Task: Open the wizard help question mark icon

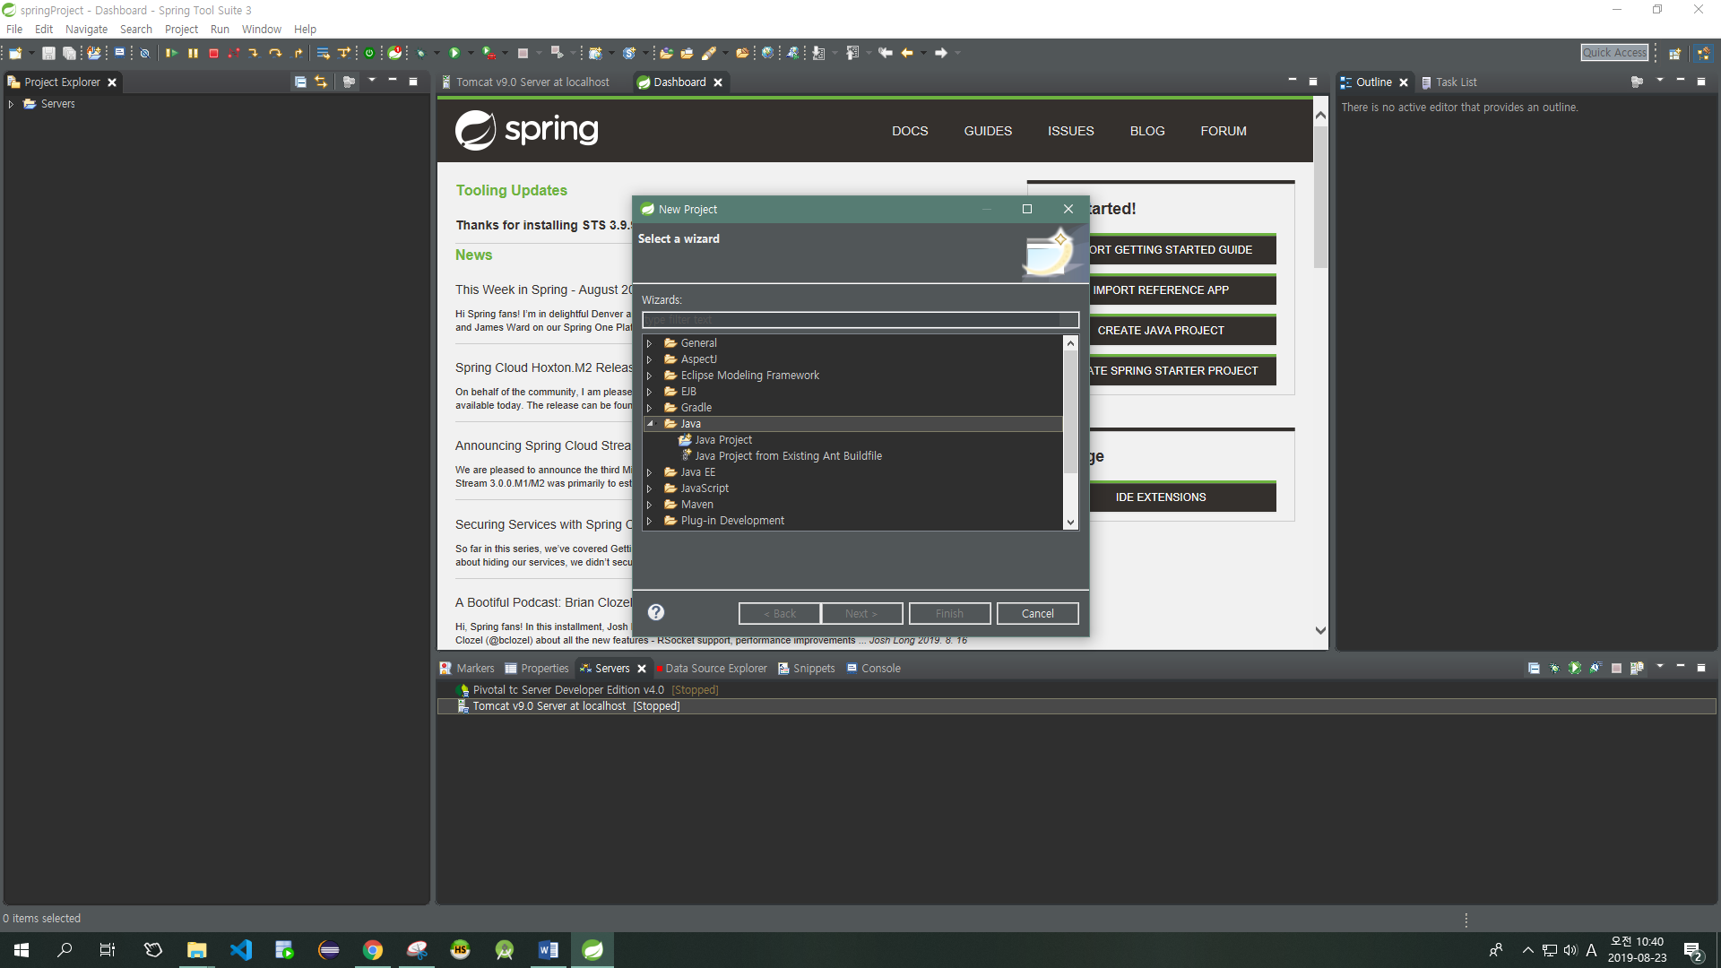Action: pos(656,613)
